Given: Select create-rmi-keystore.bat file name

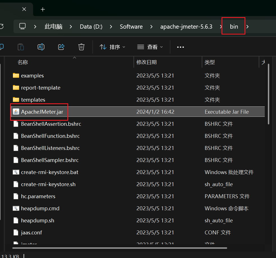Looking at the screenshot, I should 50,172.
